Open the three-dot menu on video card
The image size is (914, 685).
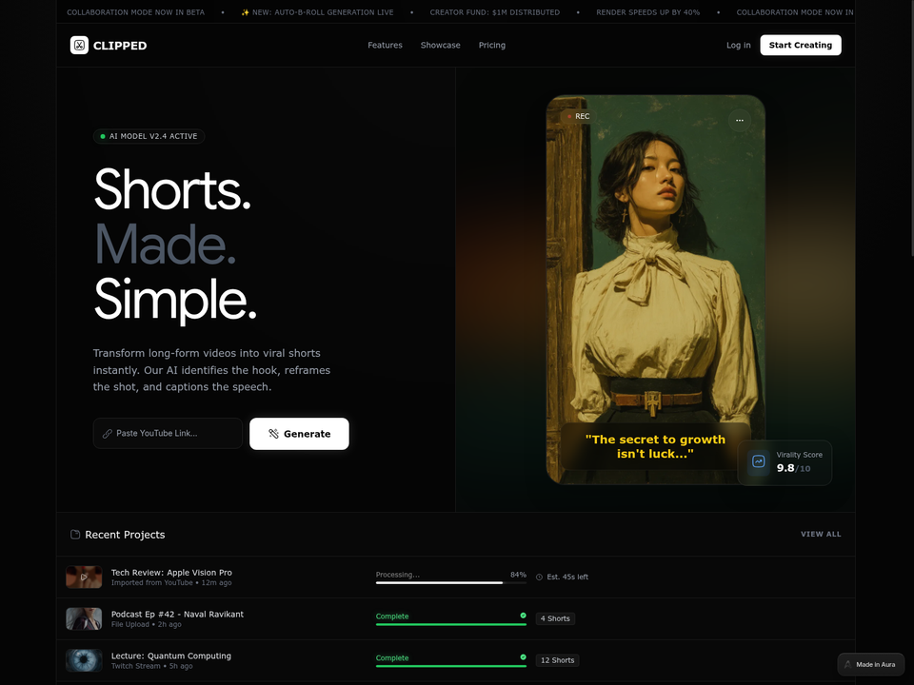pyautogui.click(x=739, y=120)
